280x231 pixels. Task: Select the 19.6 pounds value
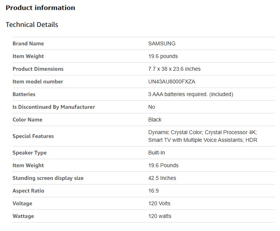(163, 56)
